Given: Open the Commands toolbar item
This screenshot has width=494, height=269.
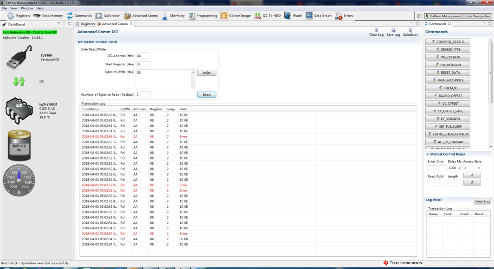Looking at the screenshot, I should coord(79,16).
